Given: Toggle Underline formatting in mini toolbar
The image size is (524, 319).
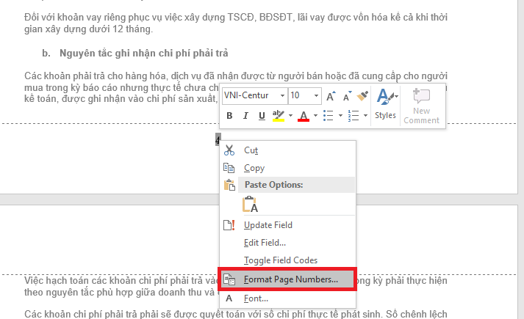Looking at the screenshot, I should (x=262, y=116).
